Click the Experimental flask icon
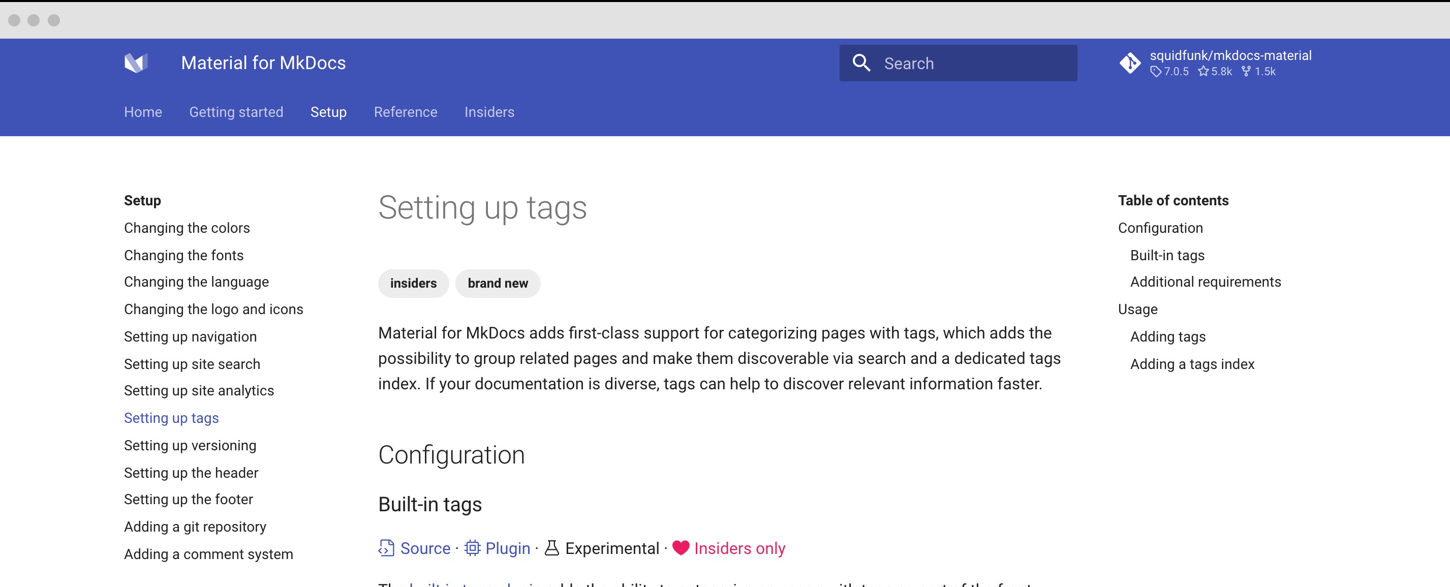This screenshot has width=1450, height=587. 552,548
